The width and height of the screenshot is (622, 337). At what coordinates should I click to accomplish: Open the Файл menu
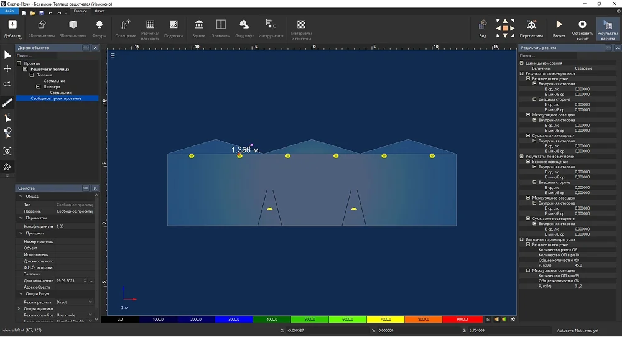[10, 11]
